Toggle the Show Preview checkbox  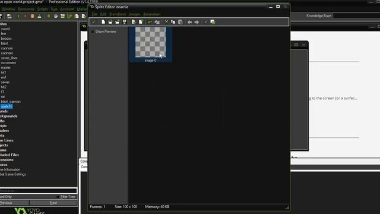tap(93, 32)
